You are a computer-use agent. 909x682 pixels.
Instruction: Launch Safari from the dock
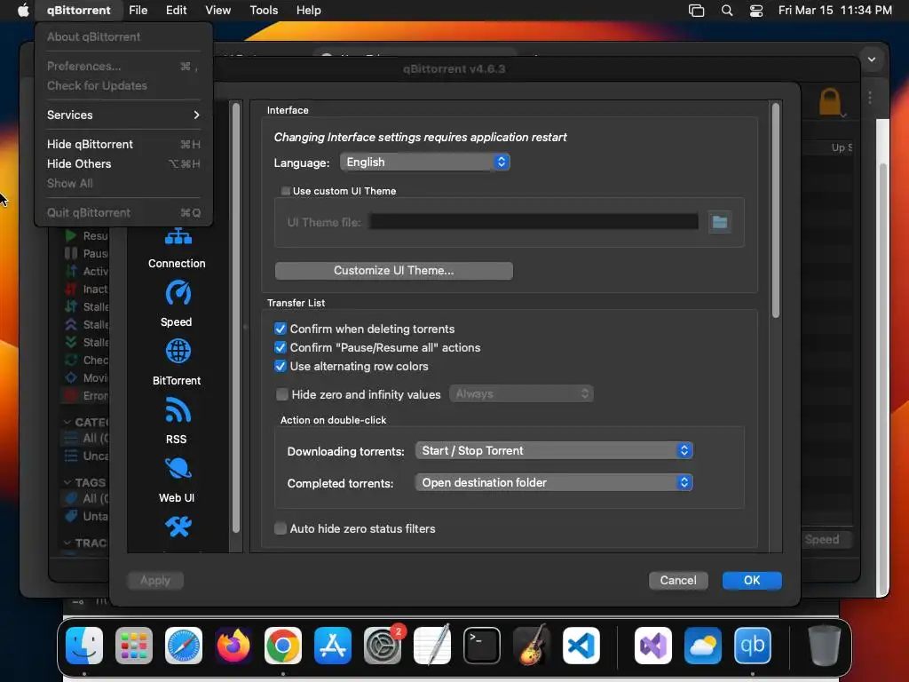pyautogui.click(x=184, y=646)
